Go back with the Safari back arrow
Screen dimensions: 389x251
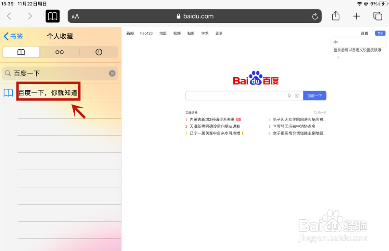coord(9,16)
